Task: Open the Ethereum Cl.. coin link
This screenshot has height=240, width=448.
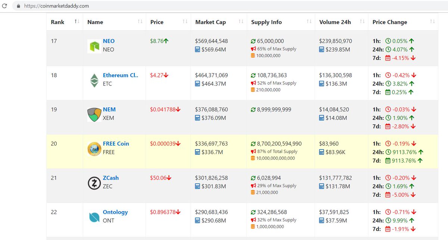Action: pyautogui.click(x=121, y=75)
